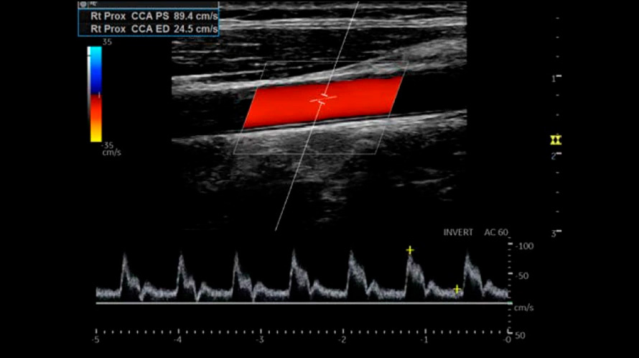Click the cm/s spectral unit label

click(524, 308)
